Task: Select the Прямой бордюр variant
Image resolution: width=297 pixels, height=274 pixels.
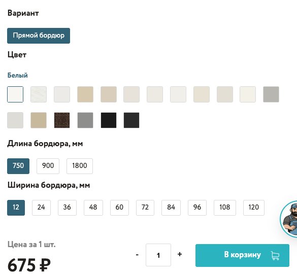Action: tap(39, 36)
